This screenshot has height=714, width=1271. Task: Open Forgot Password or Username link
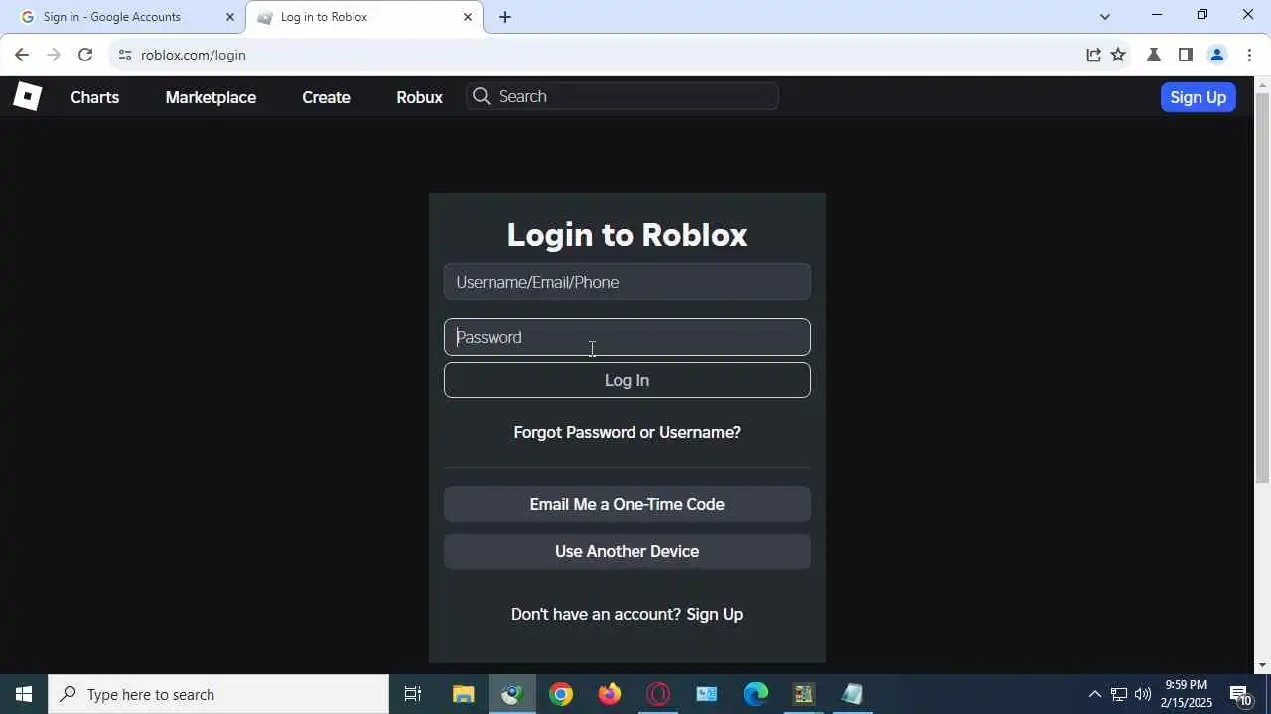628,432
